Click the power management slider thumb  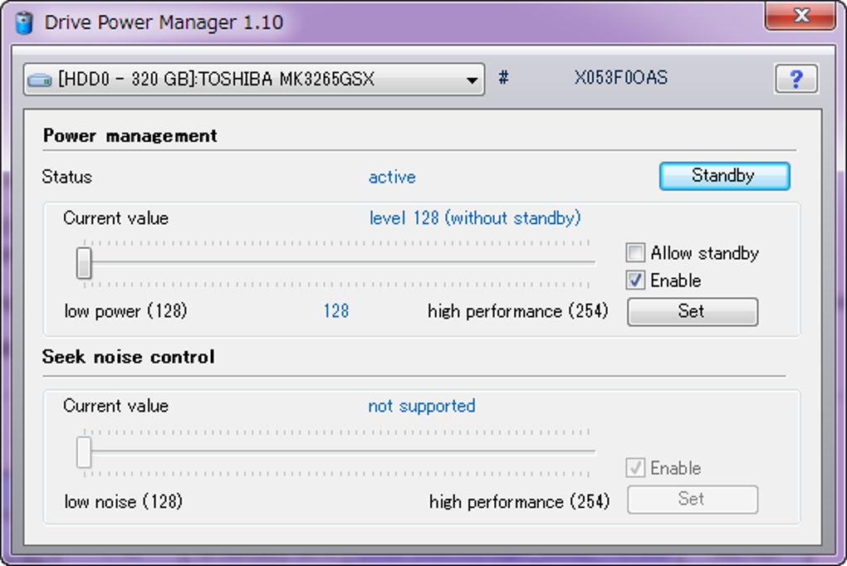pos(84,263)
